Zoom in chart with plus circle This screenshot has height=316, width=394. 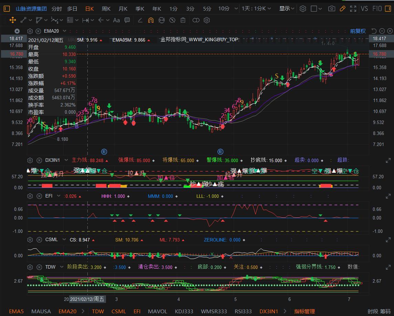pyautogui.click(x=390, y=31)
